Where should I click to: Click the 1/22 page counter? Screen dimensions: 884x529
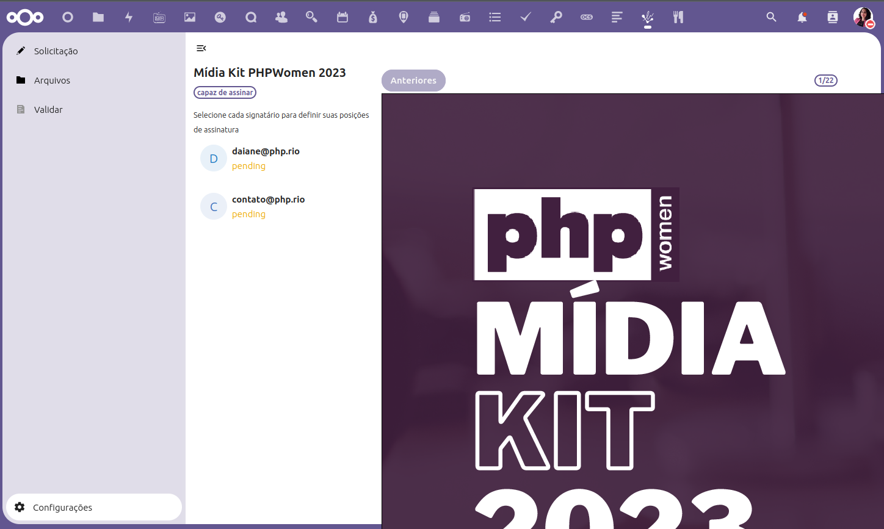(825, 81)
